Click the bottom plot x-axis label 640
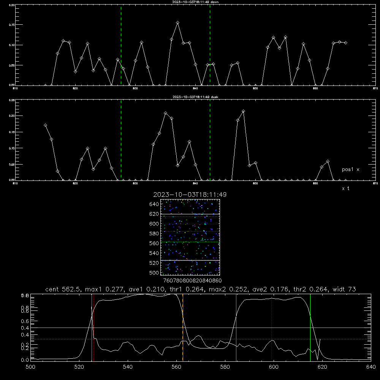Image resolution: width=380 pixels, height=380 pixels. coord(371,367)
